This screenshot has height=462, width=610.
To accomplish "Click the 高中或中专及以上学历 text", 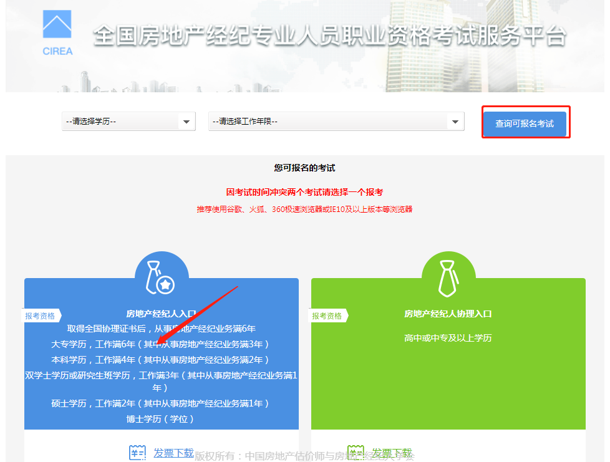I will 448,338.
